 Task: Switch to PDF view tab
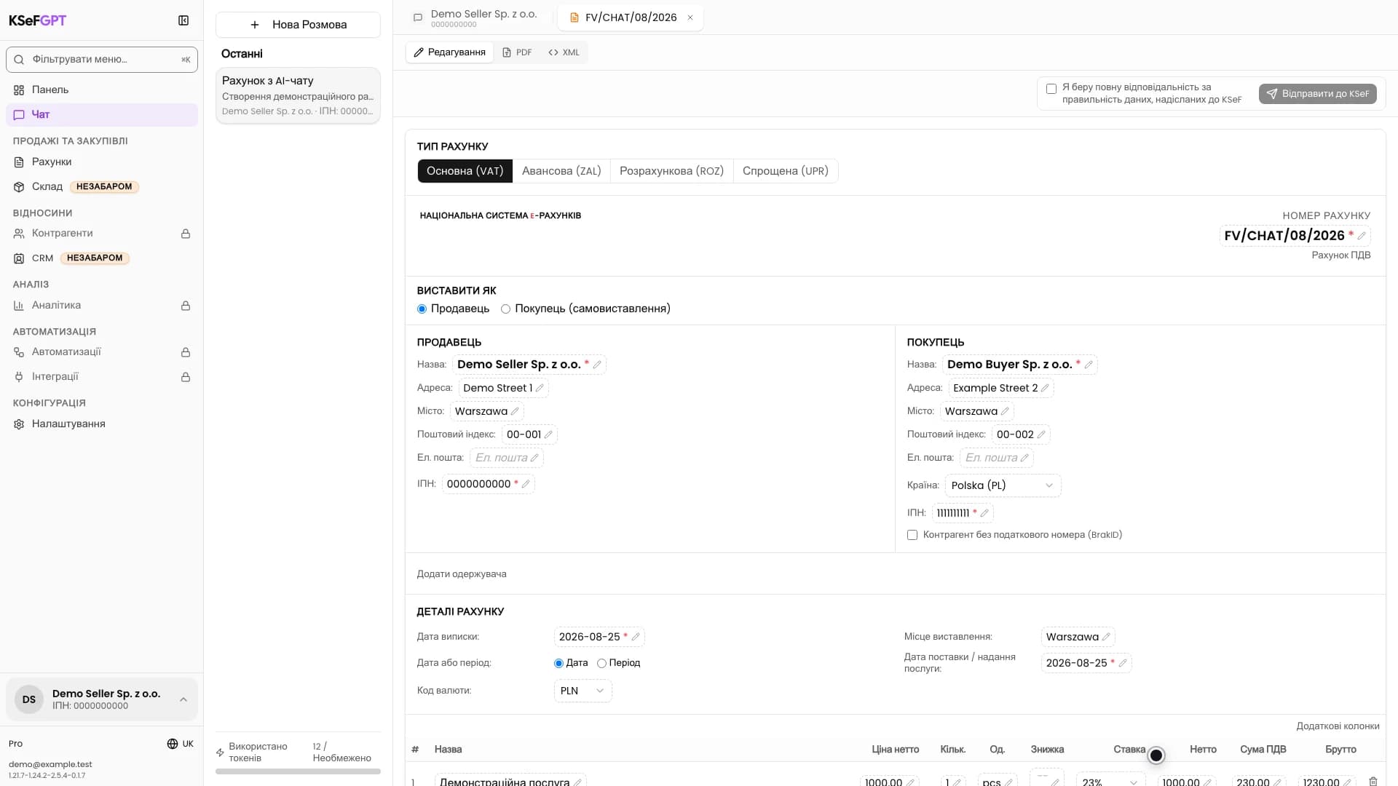click(x=517, y=52)
